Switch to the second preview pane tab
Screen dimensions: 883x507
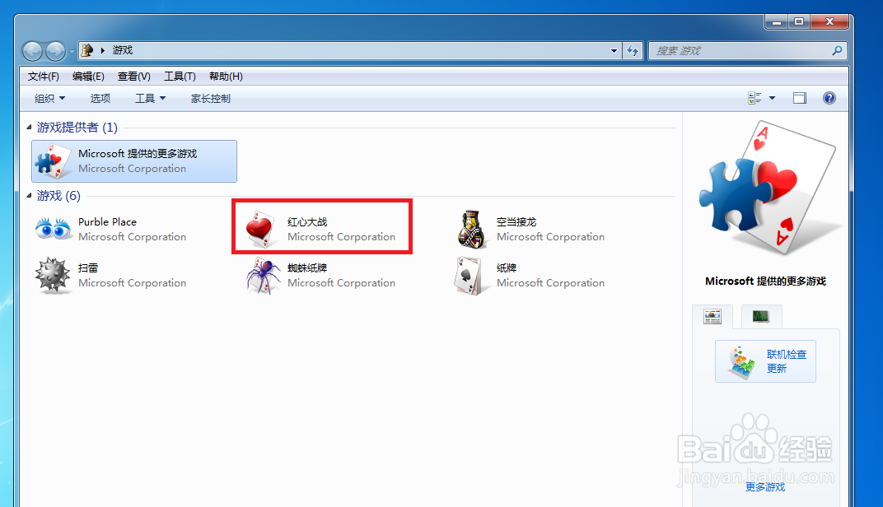click(761, 316)
